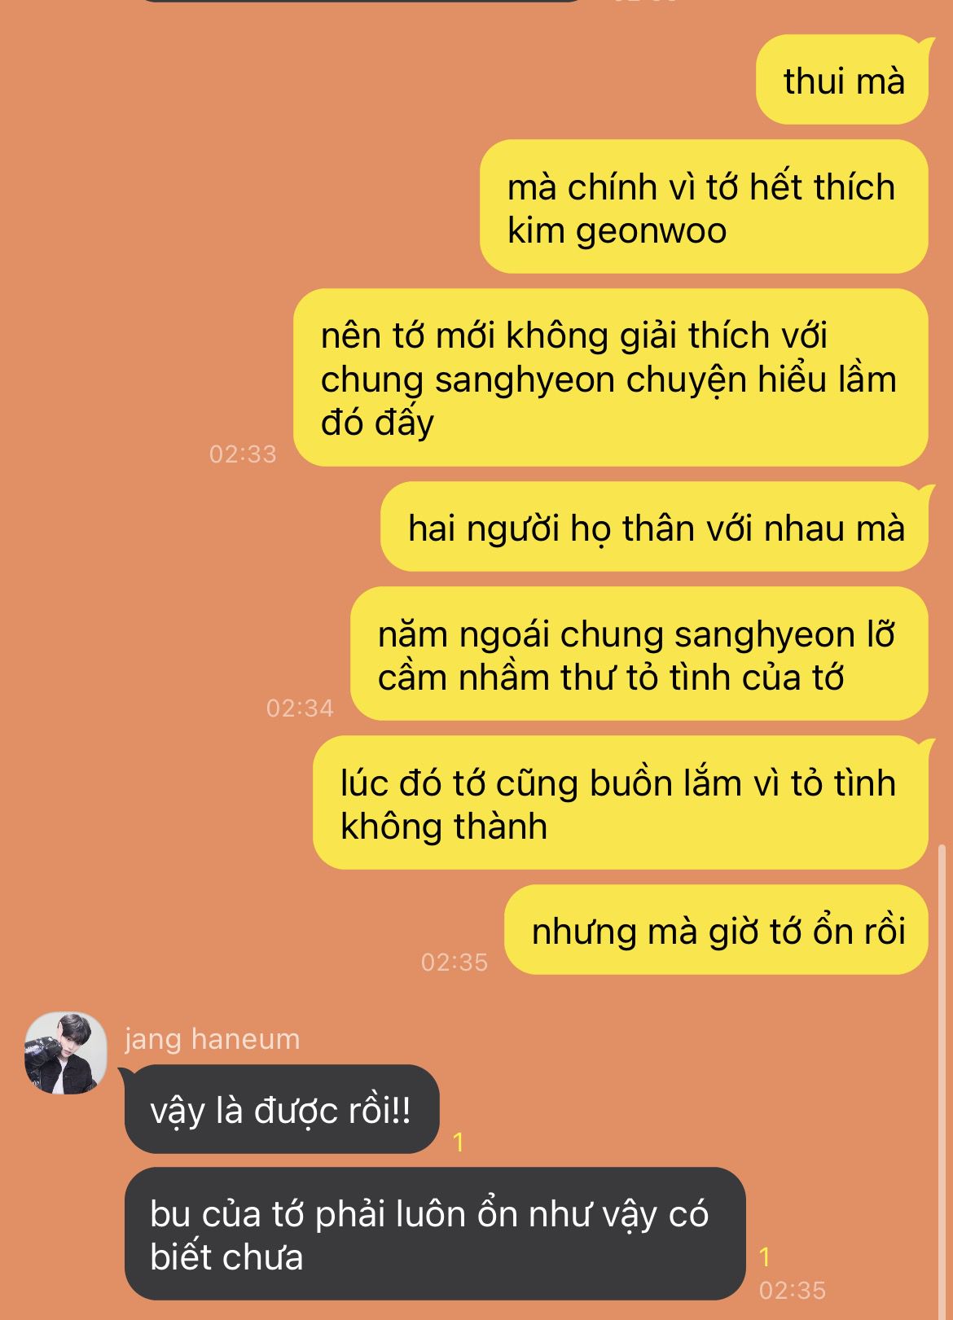
Task: Select the message mentioning "chuyện hiểu lầm"
Action: pos(611,378)
